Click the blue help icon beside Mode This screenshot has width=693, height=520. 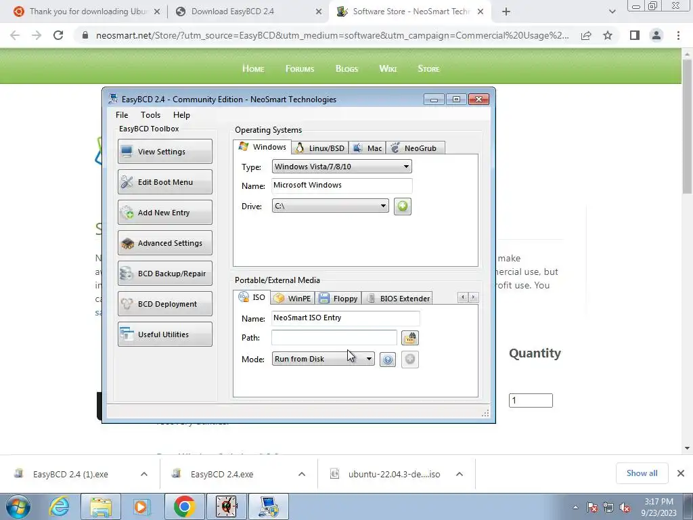388,360
